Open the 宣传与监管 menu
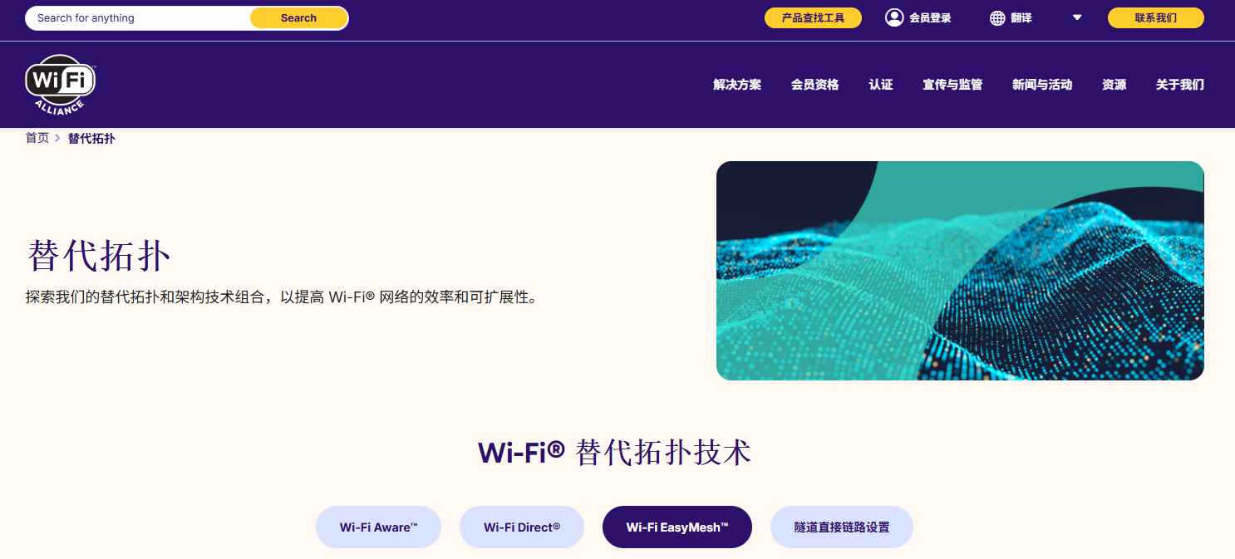 (x=952, y=85)
